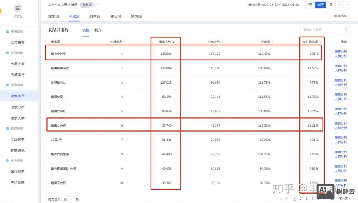Screen dimensions: 358x203
Task: Select the 热搜 sub-tab
Action: 86,30
